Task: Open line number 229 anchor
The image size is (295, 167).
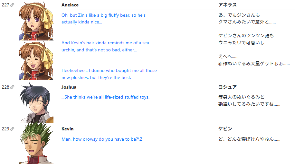Action: click(5, 129)
